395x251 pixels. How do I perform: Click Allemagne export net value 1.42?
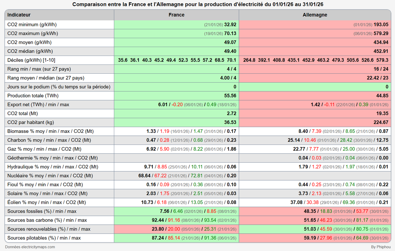pyautogui.click(x=316, y=104)
